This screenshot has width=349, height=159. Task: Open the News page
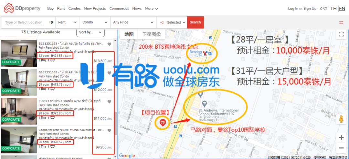[x=137, y=9]
